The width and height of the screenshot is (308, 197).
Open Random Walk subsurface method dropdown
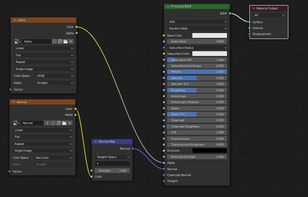197,28
